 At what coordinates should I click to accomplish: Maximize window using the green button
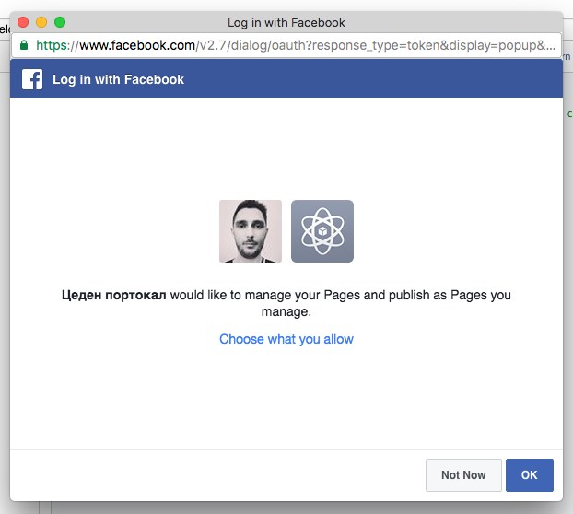(x=60, y=22)
